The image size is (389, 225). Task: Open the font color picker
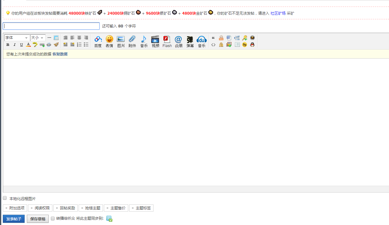[x=28, y=45]
